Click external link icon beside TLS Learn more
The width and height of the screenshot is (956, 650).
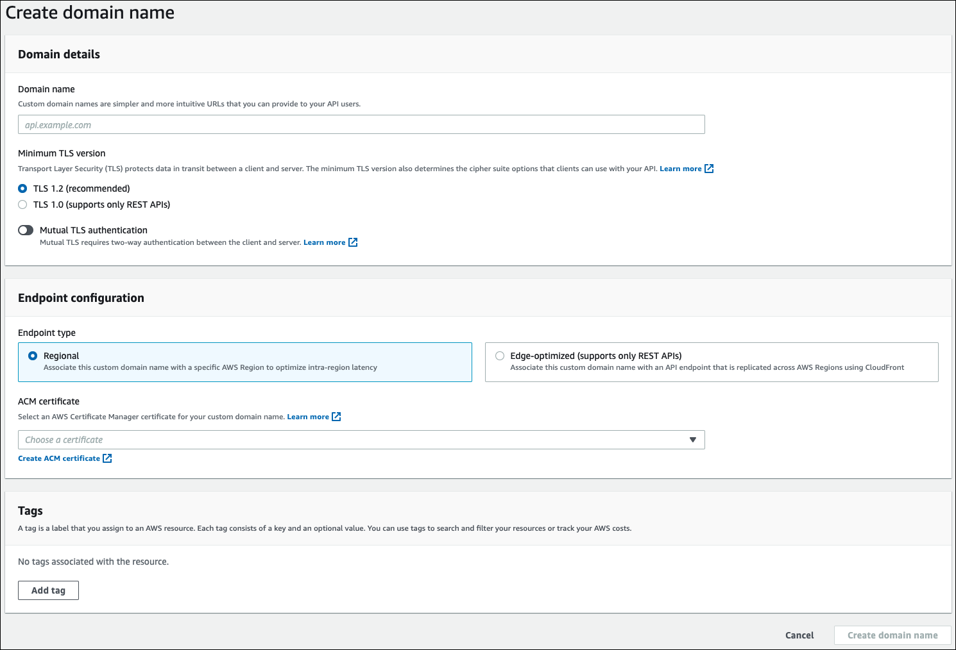coord(708,168)
